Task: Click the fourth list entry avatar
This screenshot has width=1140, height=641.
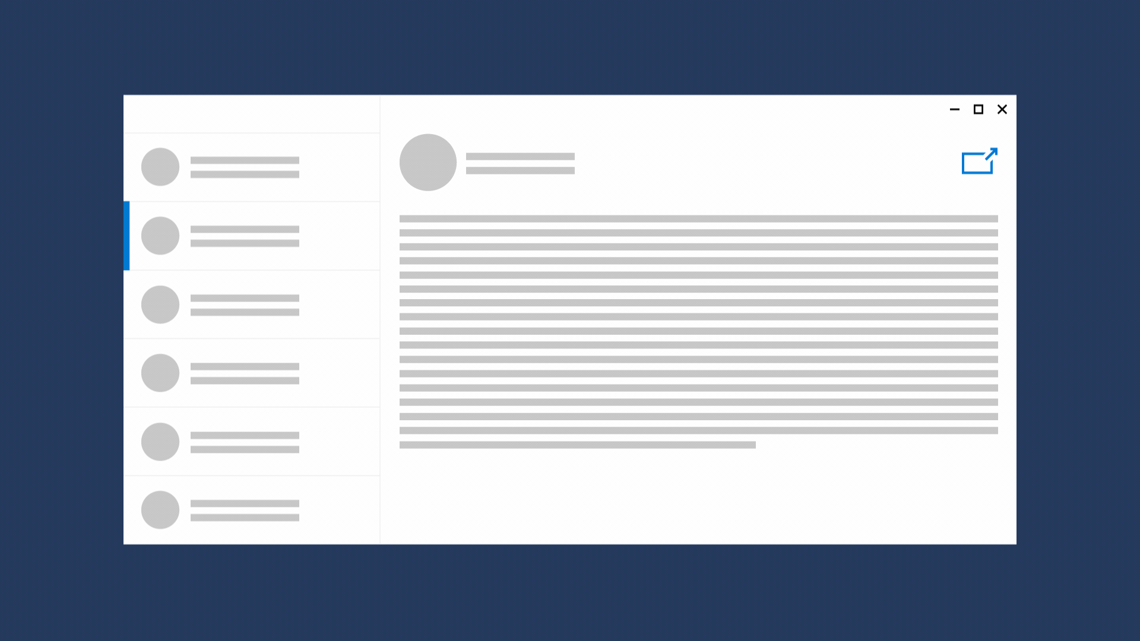Action: point(160,373)
